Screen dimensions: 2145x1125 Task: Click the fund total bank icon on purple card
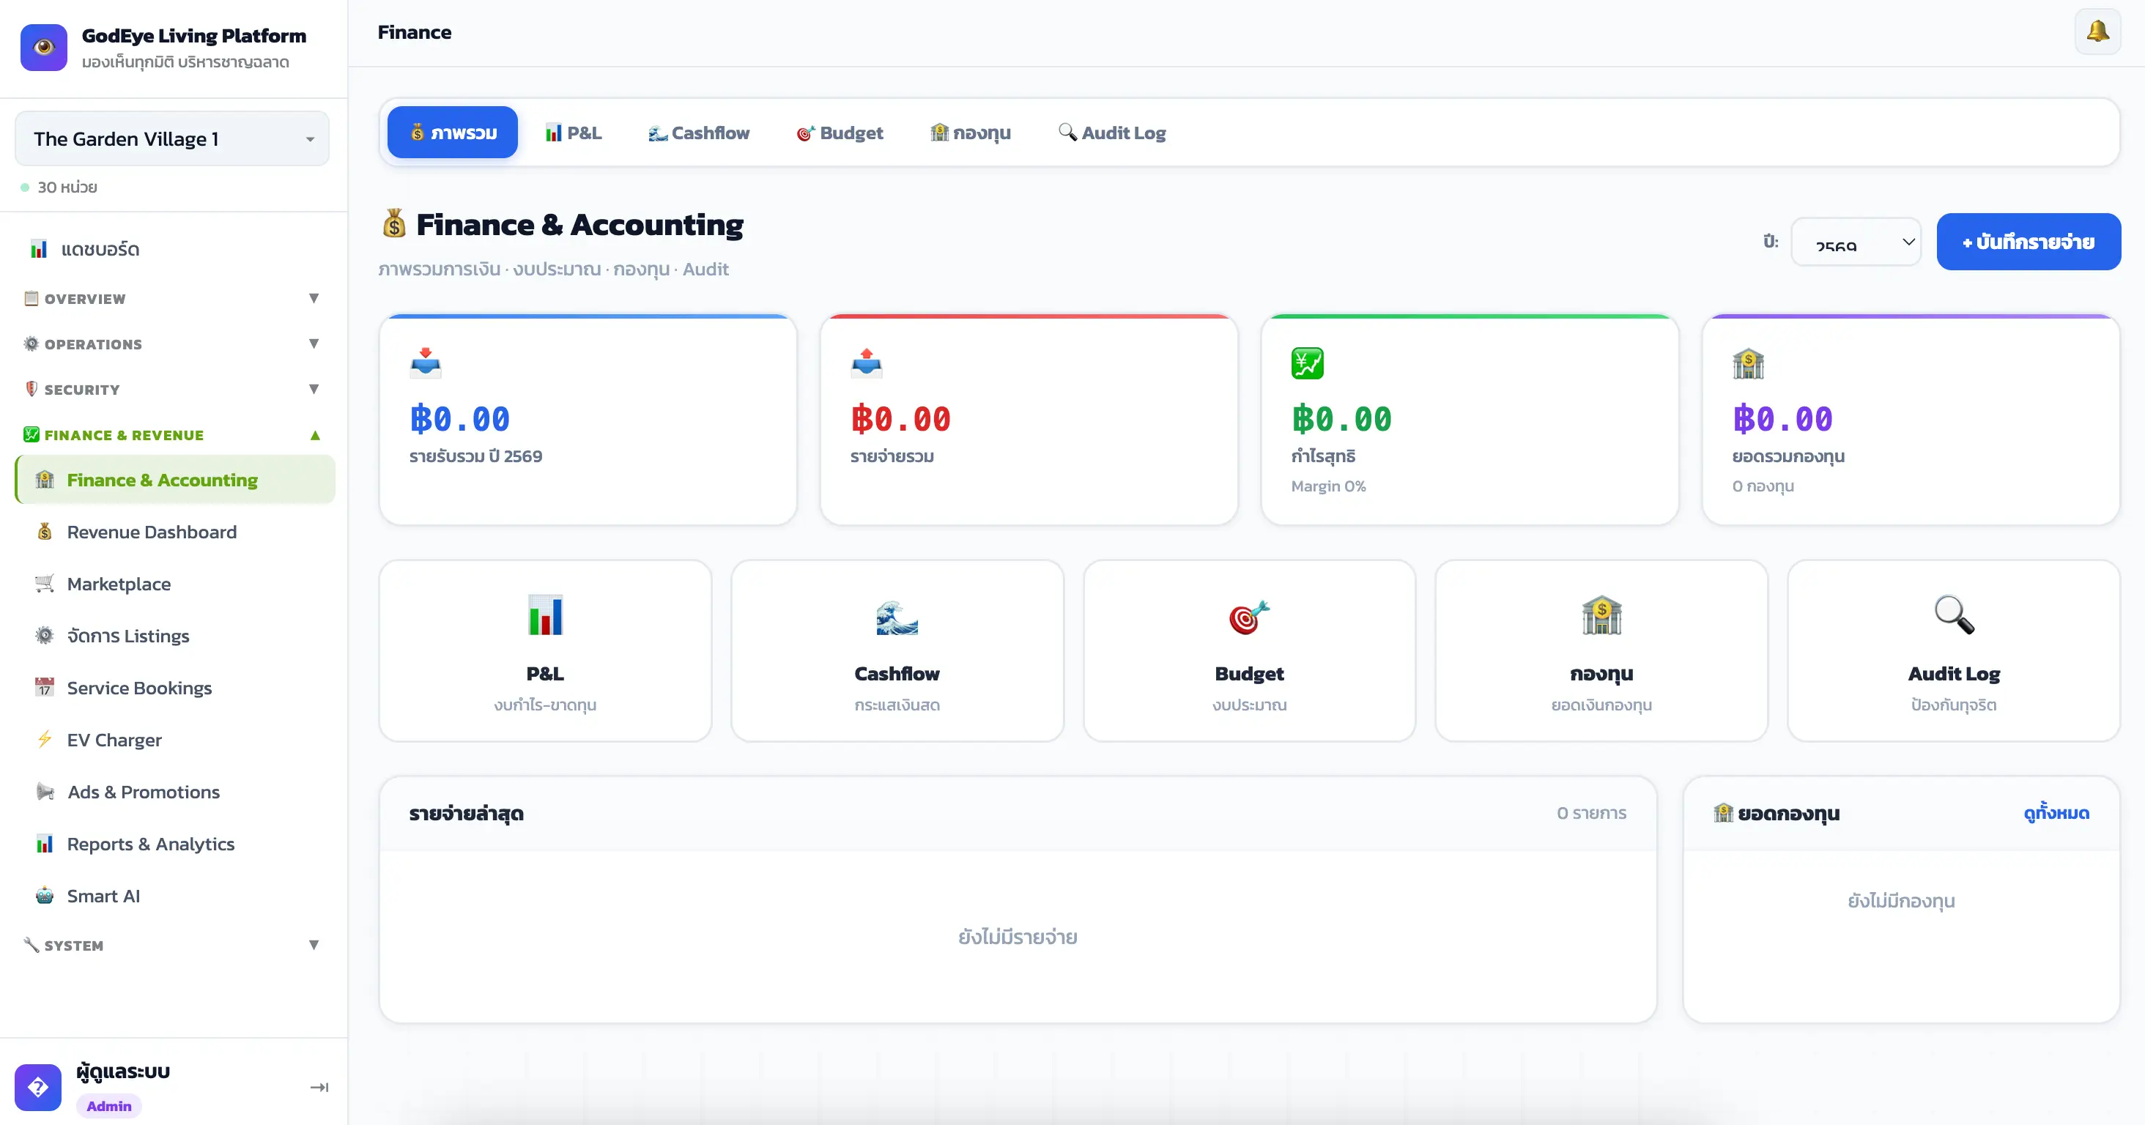pos(1748,363)
